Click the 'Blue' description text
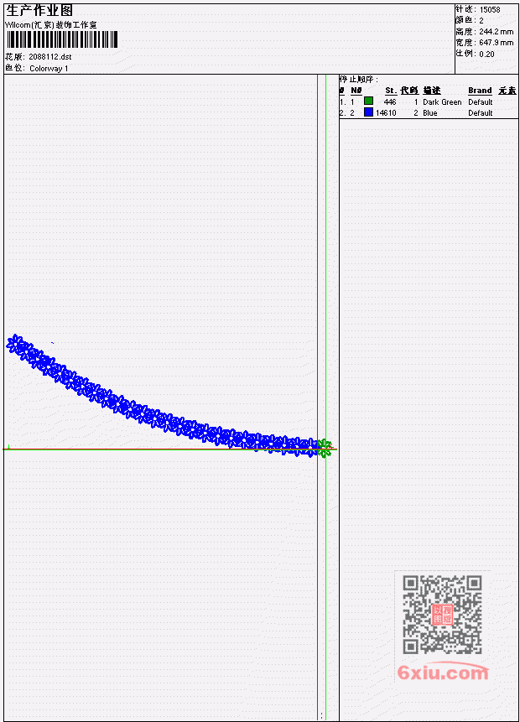 pos(430,113)
